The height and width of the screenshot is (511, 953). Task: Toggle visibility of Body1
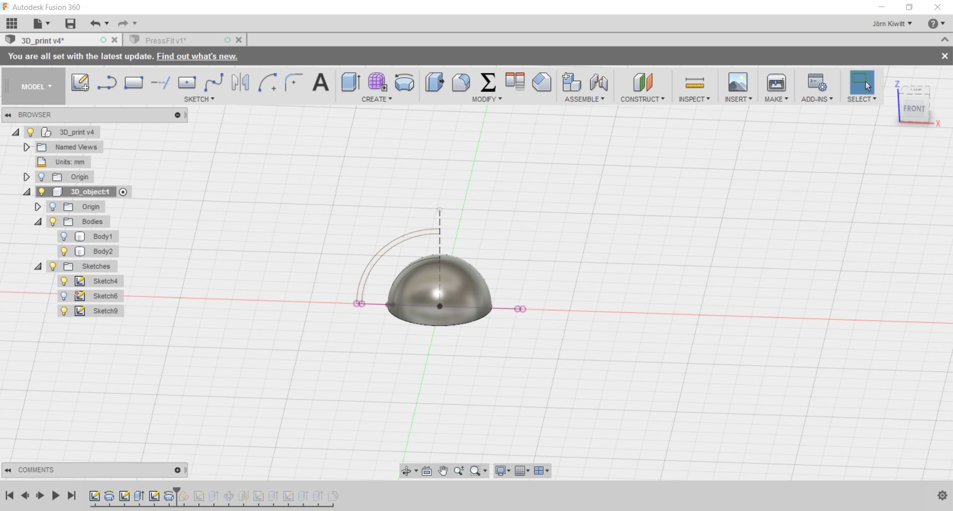tap(64, 236)
